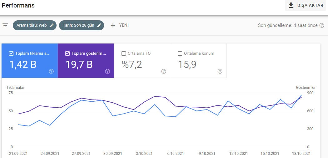Enable the Ortalama konum checkbox
Viewport: 328px width, 158px height.
click(180, 54)
